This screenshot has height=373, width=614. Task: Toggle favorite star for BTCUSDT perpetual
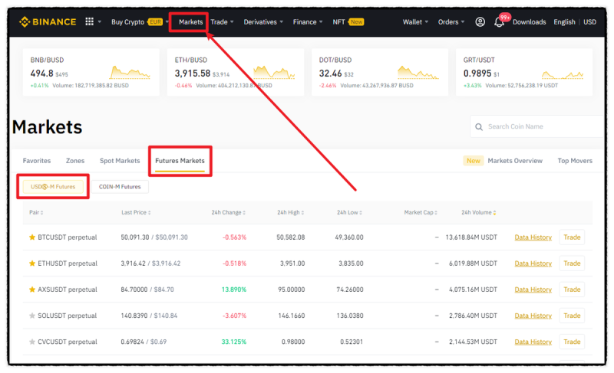[32, 237]
